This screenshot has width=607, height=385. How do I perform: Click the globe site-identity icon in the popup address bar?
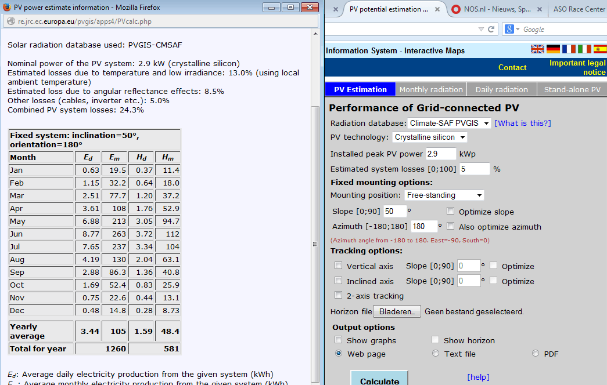[11, 21]
